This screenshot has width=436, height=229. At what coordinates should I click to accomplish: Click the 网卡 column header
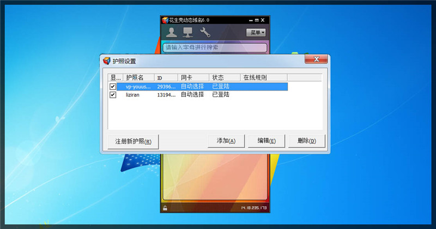tap(193, 77)
